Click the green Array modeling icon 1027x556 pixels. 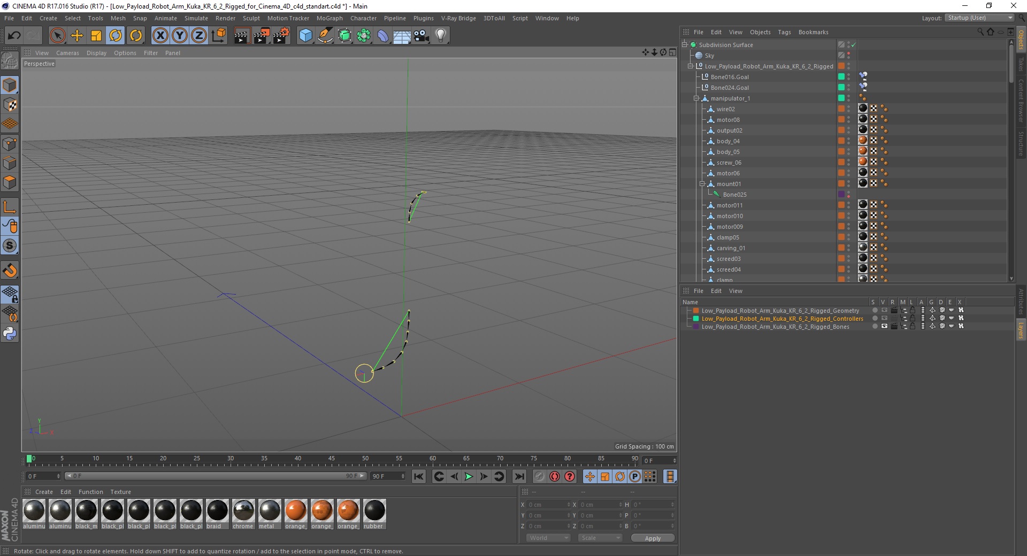pyautogui.click(x=364, y=36)
